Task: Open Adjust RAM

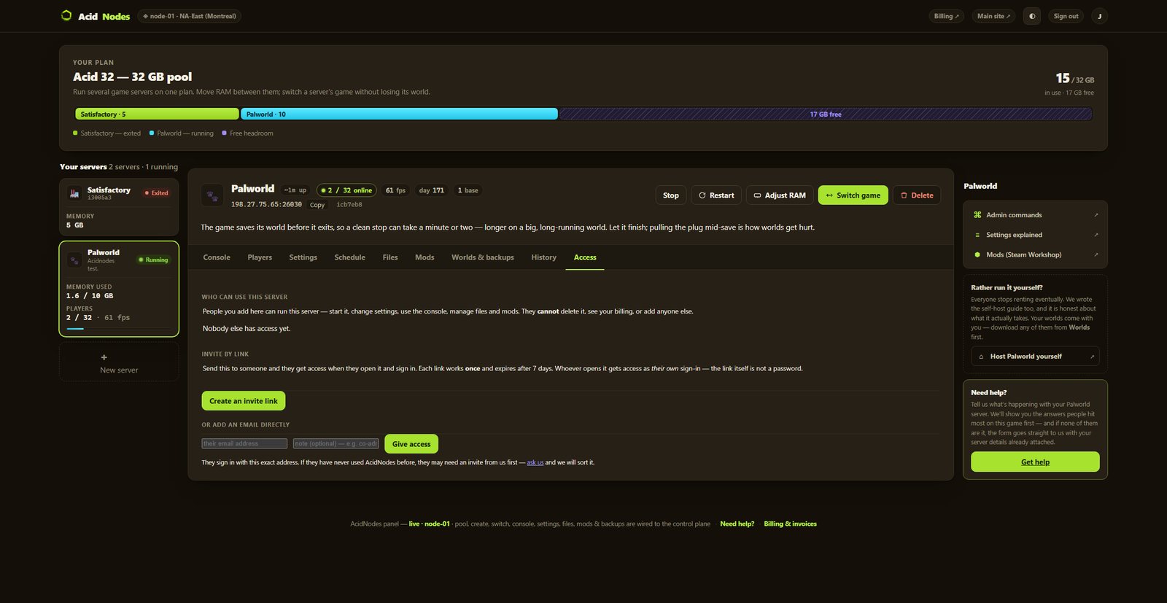Action: 780,195
